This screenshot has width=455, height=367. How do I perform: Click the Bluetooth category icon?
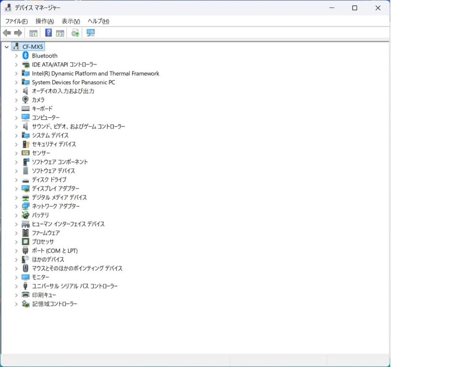click(26, 55)
